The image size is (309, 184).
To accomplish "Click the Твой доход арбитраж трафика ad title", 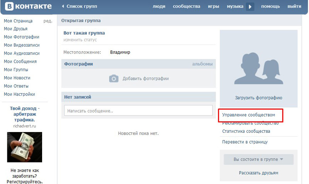I will pyautogui.click(x=25, y=114).
